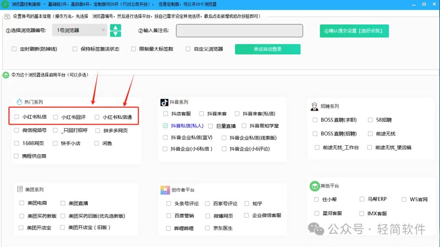Click the 输入备注名 input field
The height and width of the screenshot is (247, 440).
coord(240,31)
